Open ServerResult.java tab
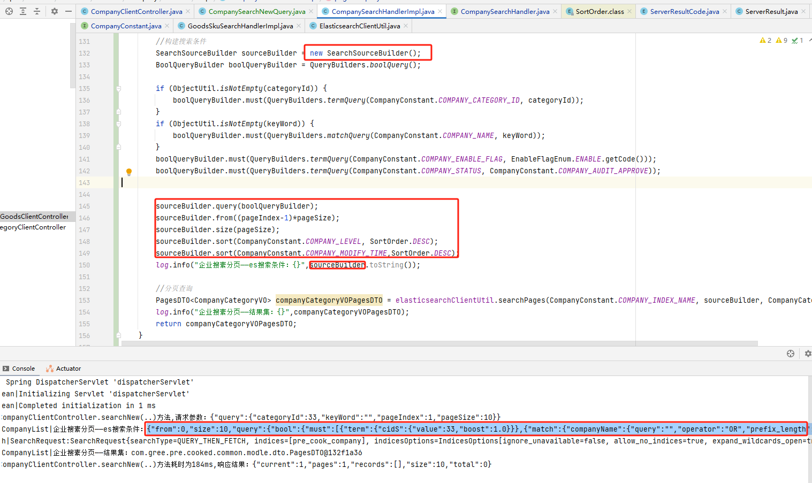 coord(771,11)
